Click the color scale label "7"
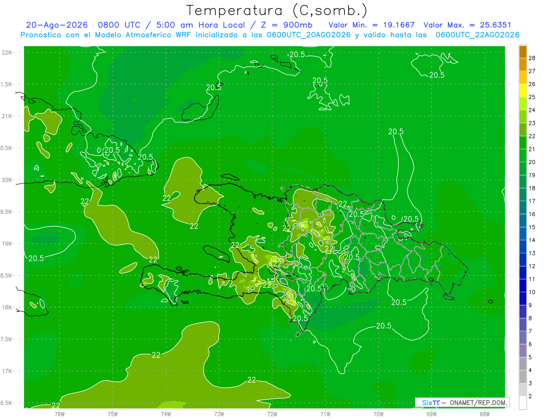 (530, 332)
